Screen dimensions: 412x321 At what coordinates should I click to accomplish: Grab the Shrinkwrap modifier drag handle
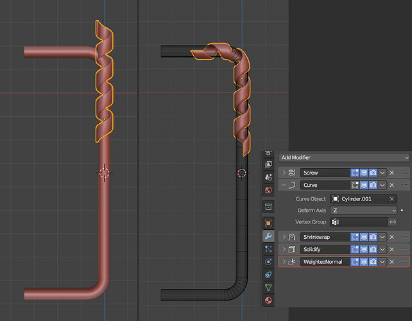click(405, 237)
